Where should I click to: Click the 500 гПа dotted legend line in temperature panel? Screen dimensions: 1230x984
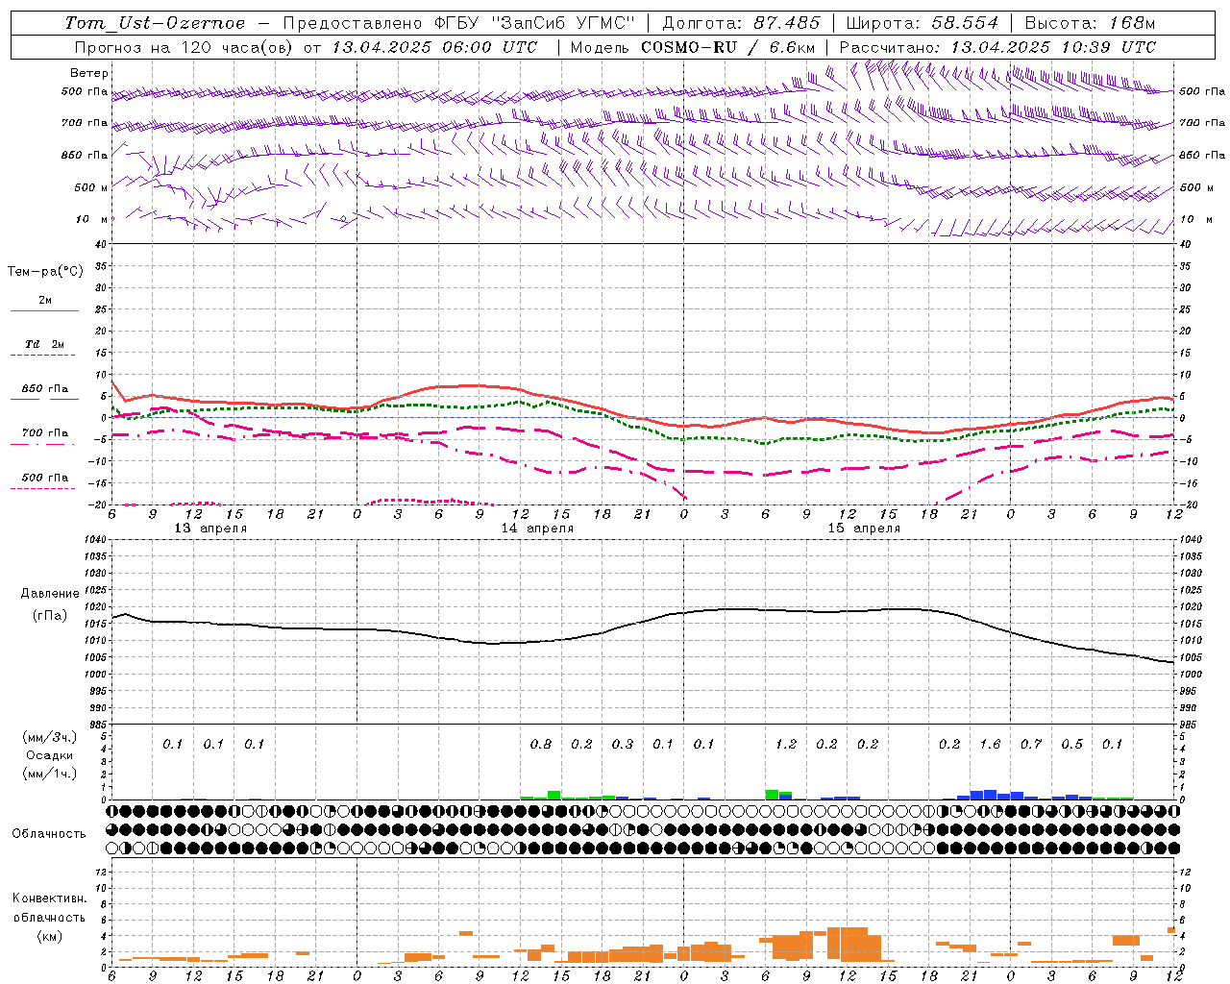(x=42, y=488)
